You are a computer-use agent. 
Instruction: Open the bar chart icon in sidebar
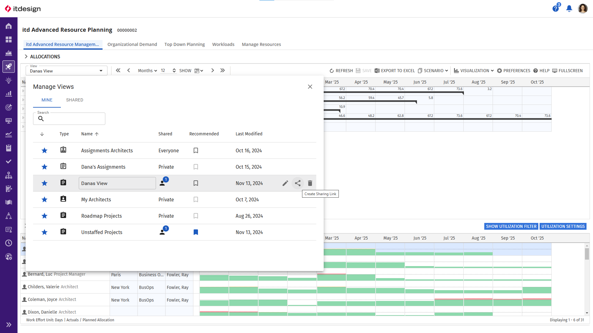(x=9, y=93)
